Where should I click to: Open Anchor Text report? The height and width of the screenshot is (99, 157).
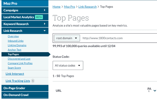(x=15, y=50)
